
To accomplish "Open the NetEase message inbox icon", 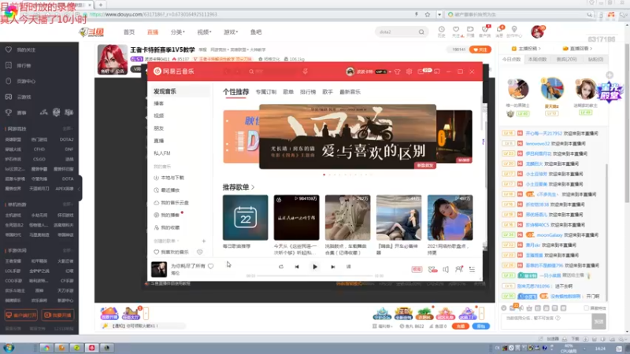I will click(x=421, y=72).
